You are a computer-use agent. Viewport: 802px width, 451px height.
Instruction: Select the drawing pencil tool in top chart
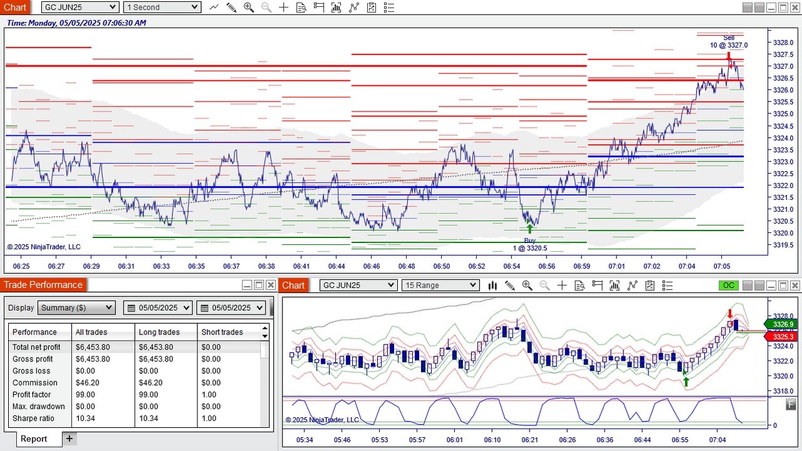coord(231,8)
